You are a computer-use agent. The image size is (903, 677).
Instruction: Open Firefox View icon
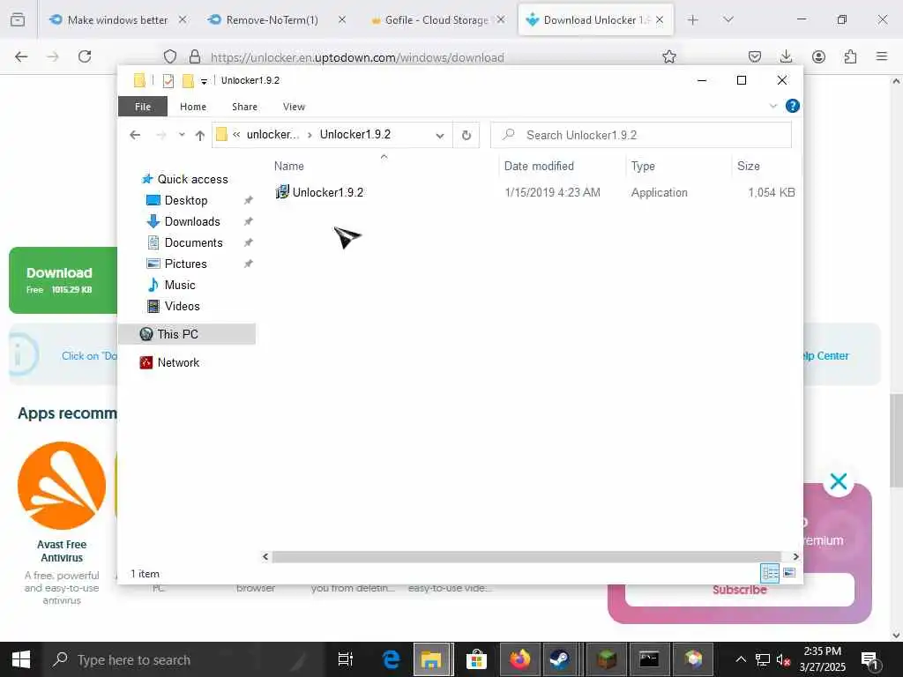pyautogui.click(x=18, y=19)
